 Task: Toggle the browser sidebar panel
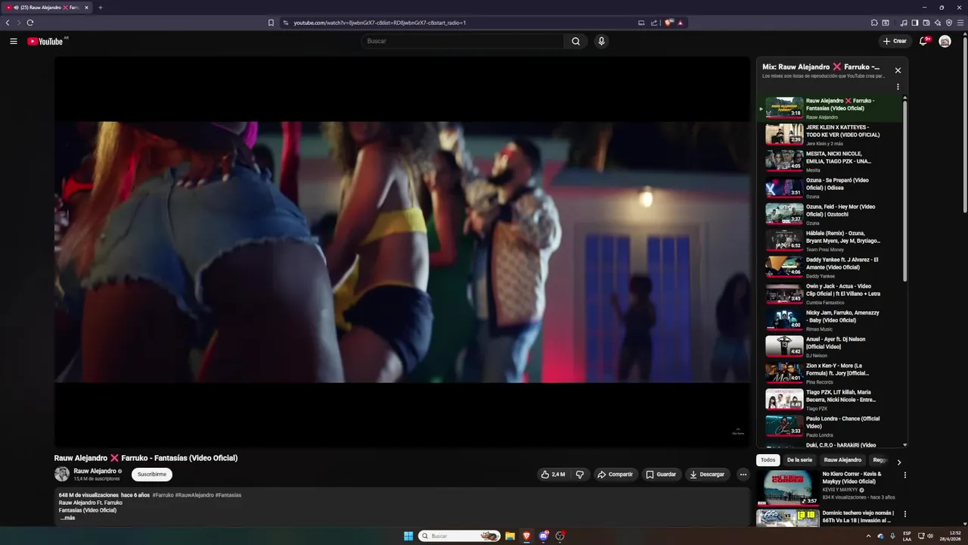coord(914,23)
